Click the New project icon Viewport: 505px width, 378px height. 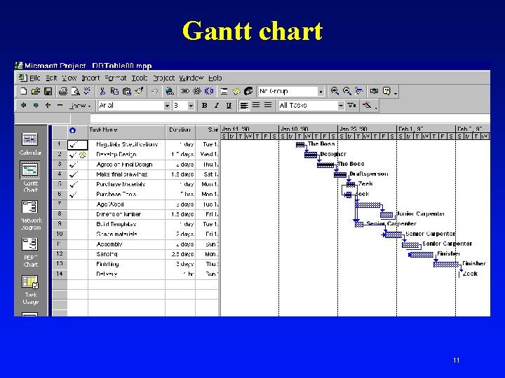tap(24, 91)
